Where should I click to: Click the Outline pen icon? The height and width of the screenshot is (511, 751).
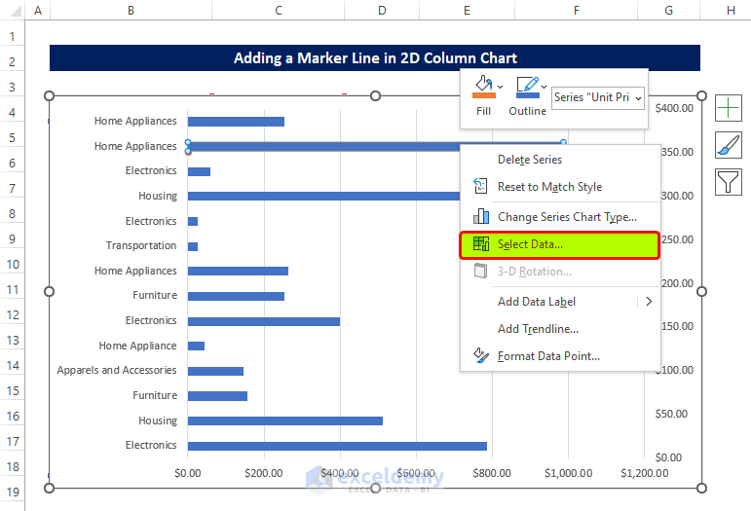[x=527, y=88]
